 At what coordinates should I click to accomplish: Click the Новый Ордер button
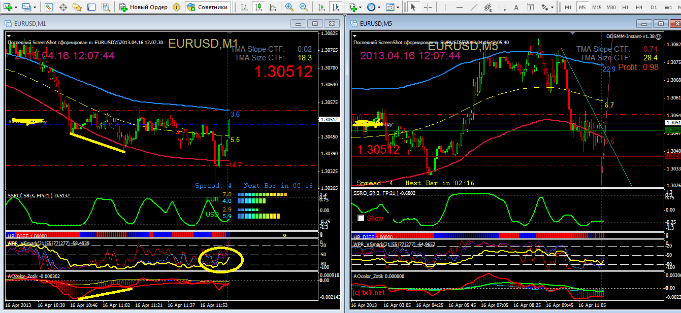143,7
